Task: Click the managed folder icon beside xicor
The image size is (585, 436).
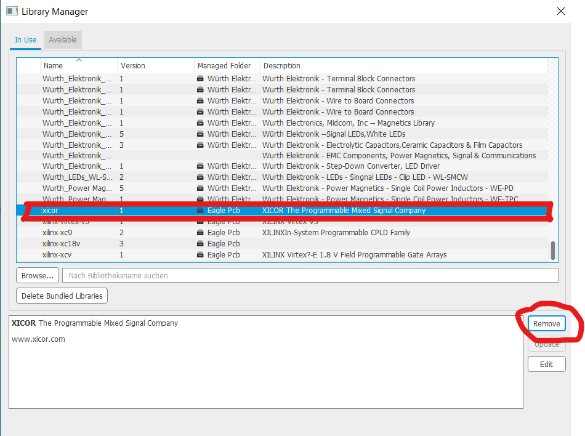Action: (x=200, y=210)
